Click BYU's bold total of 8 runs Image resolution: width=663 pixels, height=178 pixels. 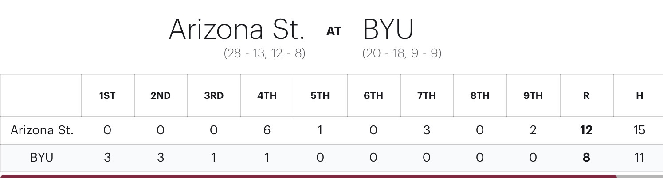[586, 158]
